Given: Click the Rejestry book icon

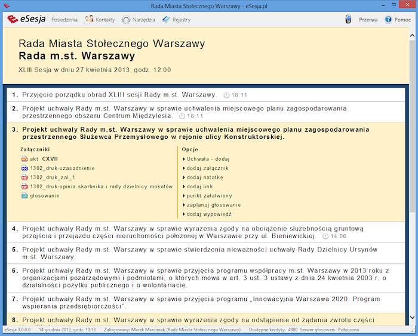Looking at the screenshot, I should (x=166, y=20).
